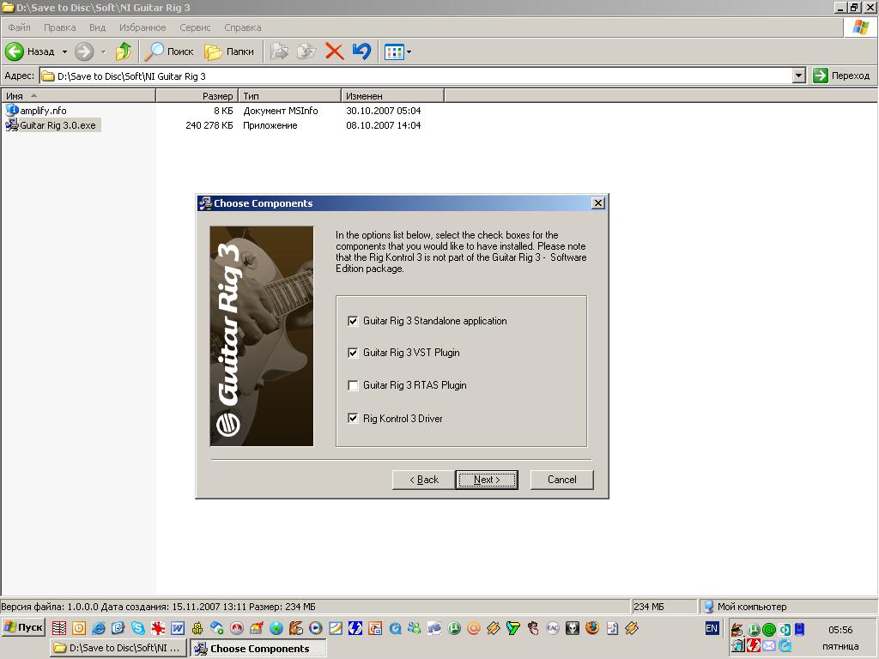Enable Guitar Rig 3 RTAS Plugin checkbox
This screenshot has height=659, width=879.
point(353,385)
